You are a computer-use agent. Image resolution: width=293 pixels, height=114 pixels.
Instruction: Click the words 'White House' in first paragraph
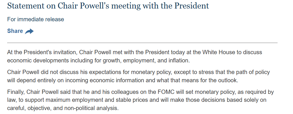pyautogui.click(x=218, y=52)
